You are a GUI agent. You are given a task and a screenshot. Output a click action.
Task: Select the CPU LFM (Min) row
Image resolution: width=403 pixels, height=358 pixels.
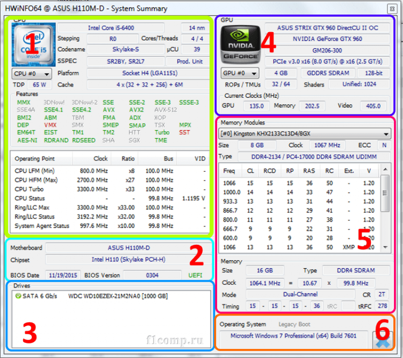(x=110, y=171)
